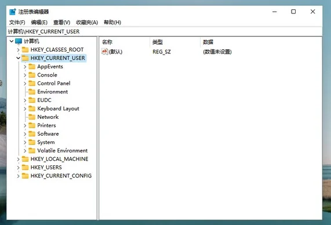Maximize the Registry Editor window
Image resolution: width=331 pixels, height=225 pixels.
pyautogui.click(x=293, y=12)
